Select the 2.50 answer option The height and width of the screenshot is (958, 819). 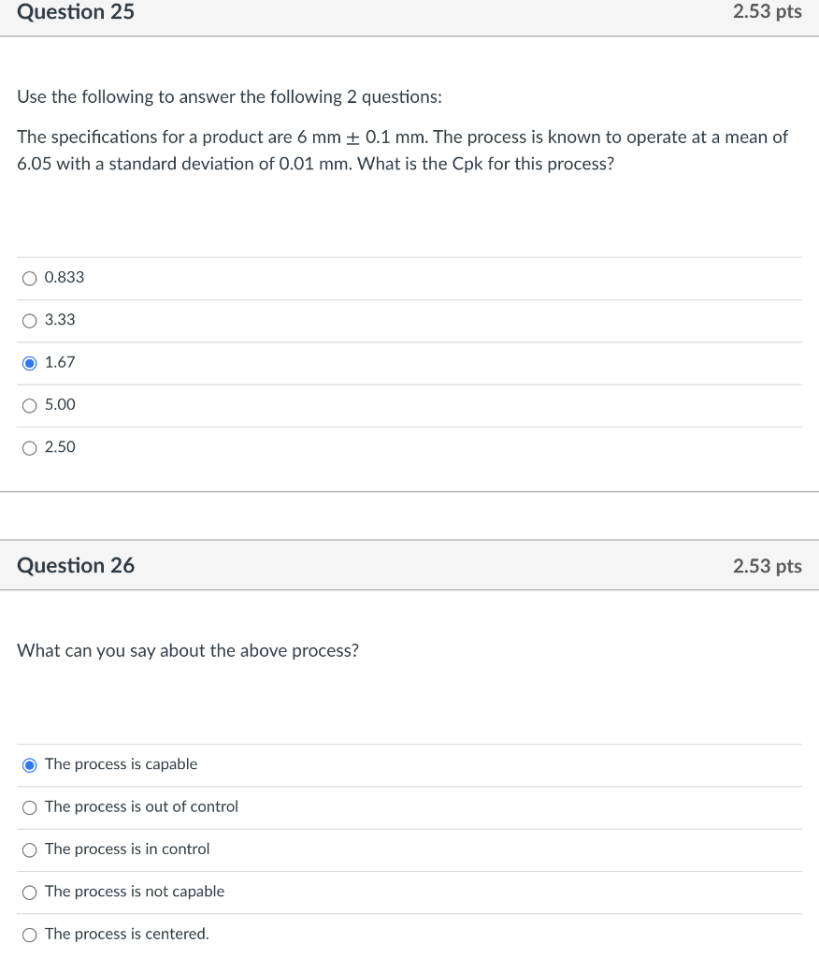(30, 447)
